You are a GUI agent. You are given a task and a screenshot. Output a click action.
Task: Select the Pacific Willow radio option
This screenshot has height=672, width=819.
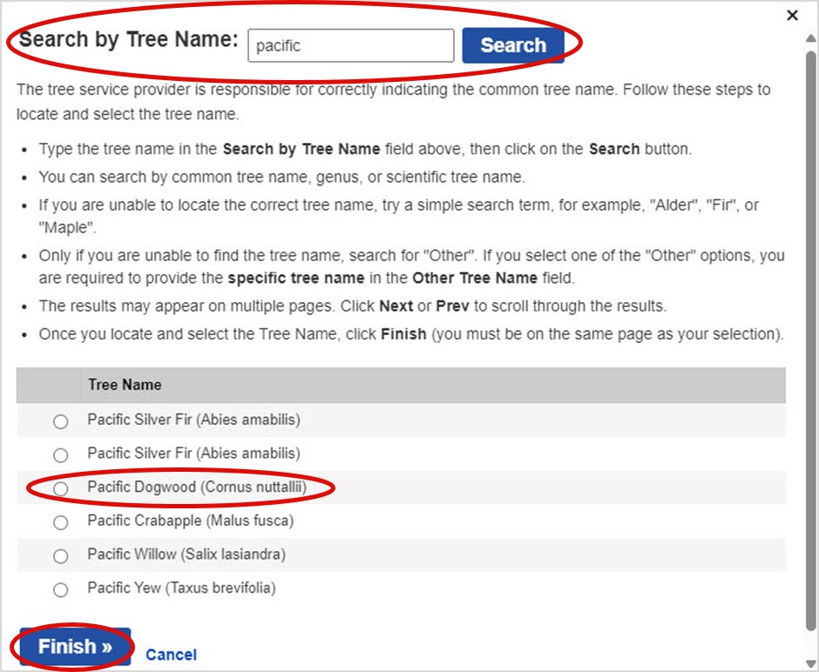[60, 556]
